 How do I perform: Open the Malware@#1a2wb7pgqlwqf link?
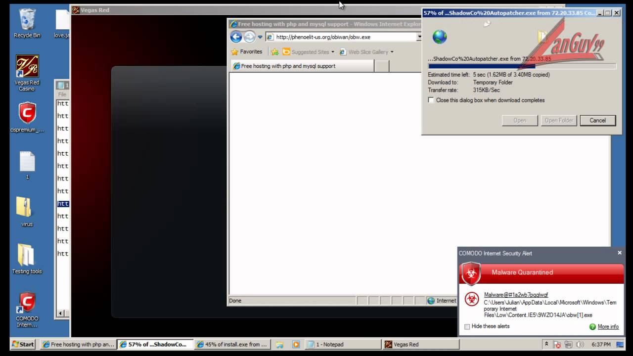(x=516, y=295)
